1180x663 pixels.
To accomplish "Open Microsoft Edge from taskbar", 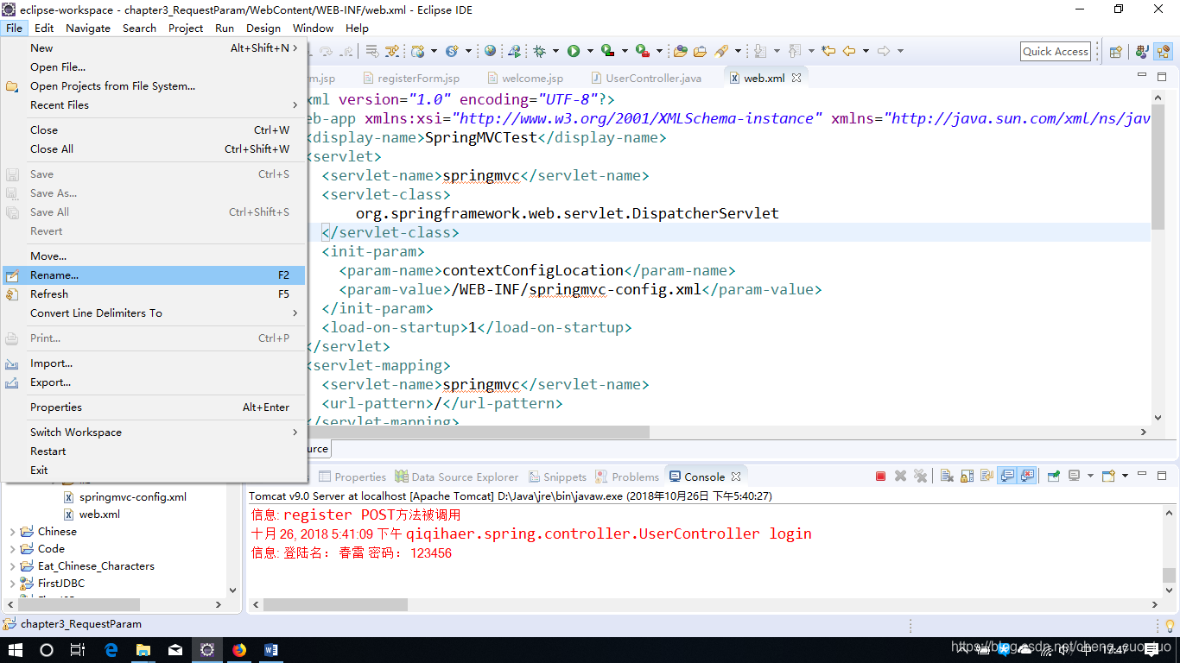I will 111,650.
